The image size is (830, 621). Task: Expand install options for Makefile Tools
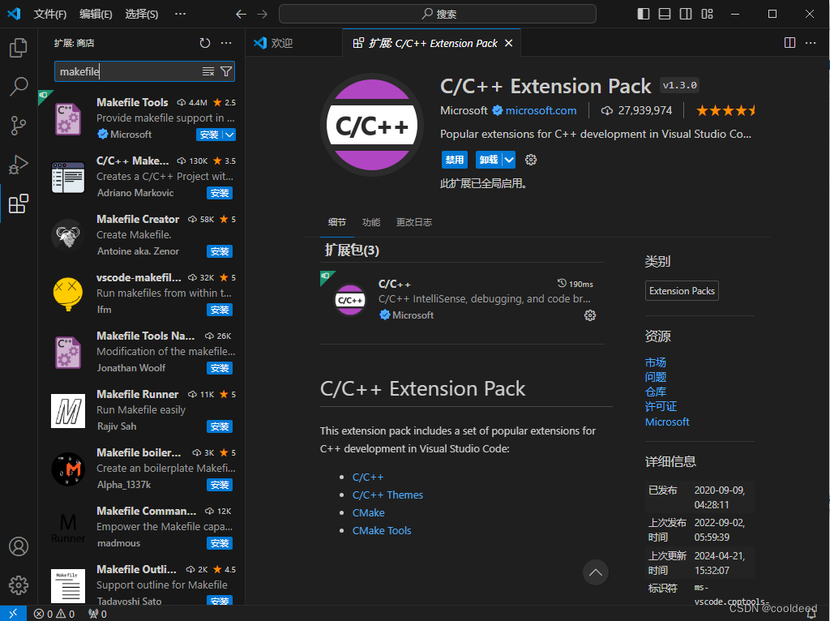[229, 135]
